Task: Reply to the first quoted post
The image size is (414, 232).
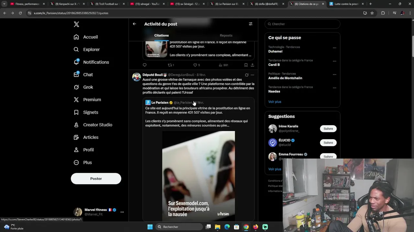Action: pyautogui.click(x=145, y=65)
